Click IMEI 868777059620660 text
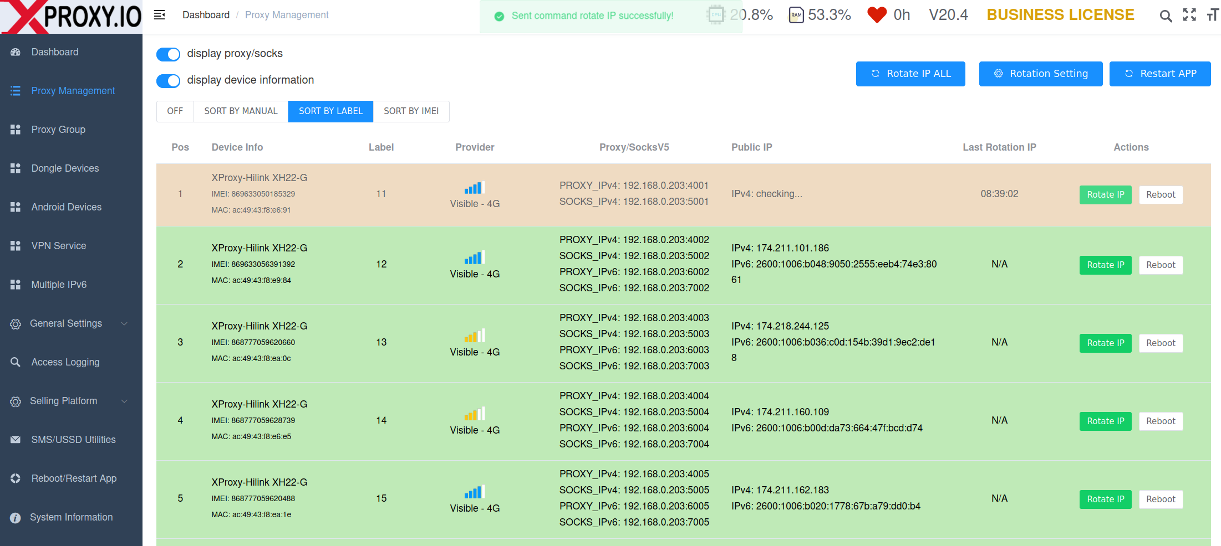Image resolution: width=1221 pixels, height=546 pixels. [253, 342]
